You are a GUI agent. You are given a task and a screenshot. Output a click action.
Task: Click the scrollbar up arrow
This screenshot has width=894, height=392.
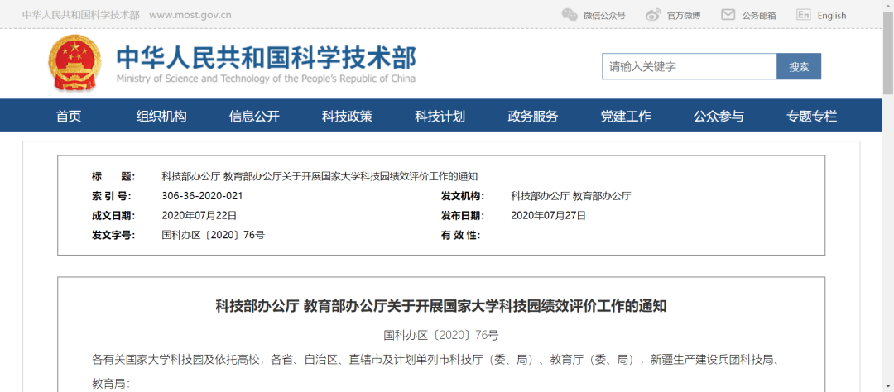(x=887, y=6)
